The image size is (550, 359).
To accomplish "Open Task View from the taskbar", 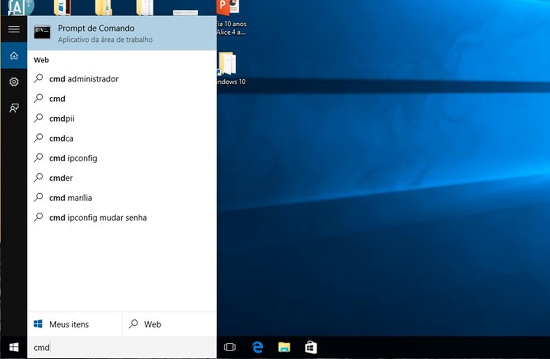I will pyautogui.click(x=230, y=347).
